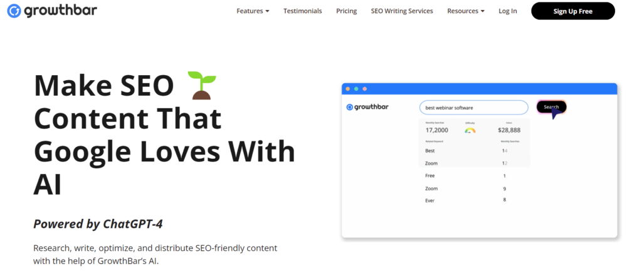Screen dimensions: 642x274
Task: Expand the Features dropdown menu
Action: [x=253, y=11]
